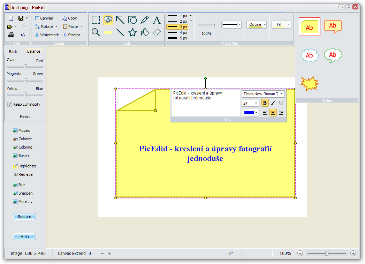Select the star shape tool
Screen dimensions: 365x264
click(x=132, y=32)
